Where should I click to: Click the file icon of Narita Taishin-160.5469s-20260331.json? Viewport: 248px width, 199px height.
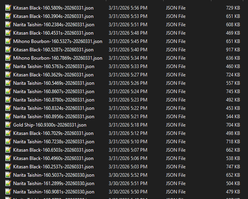[8, 83]
